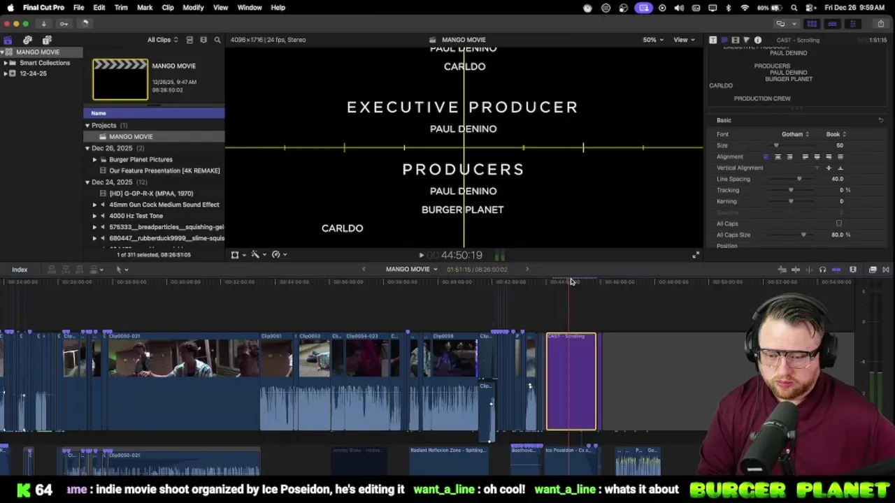Open the Titles and Generators sidebar
This screenshot has height=503, width=895.
pos(47,40)
